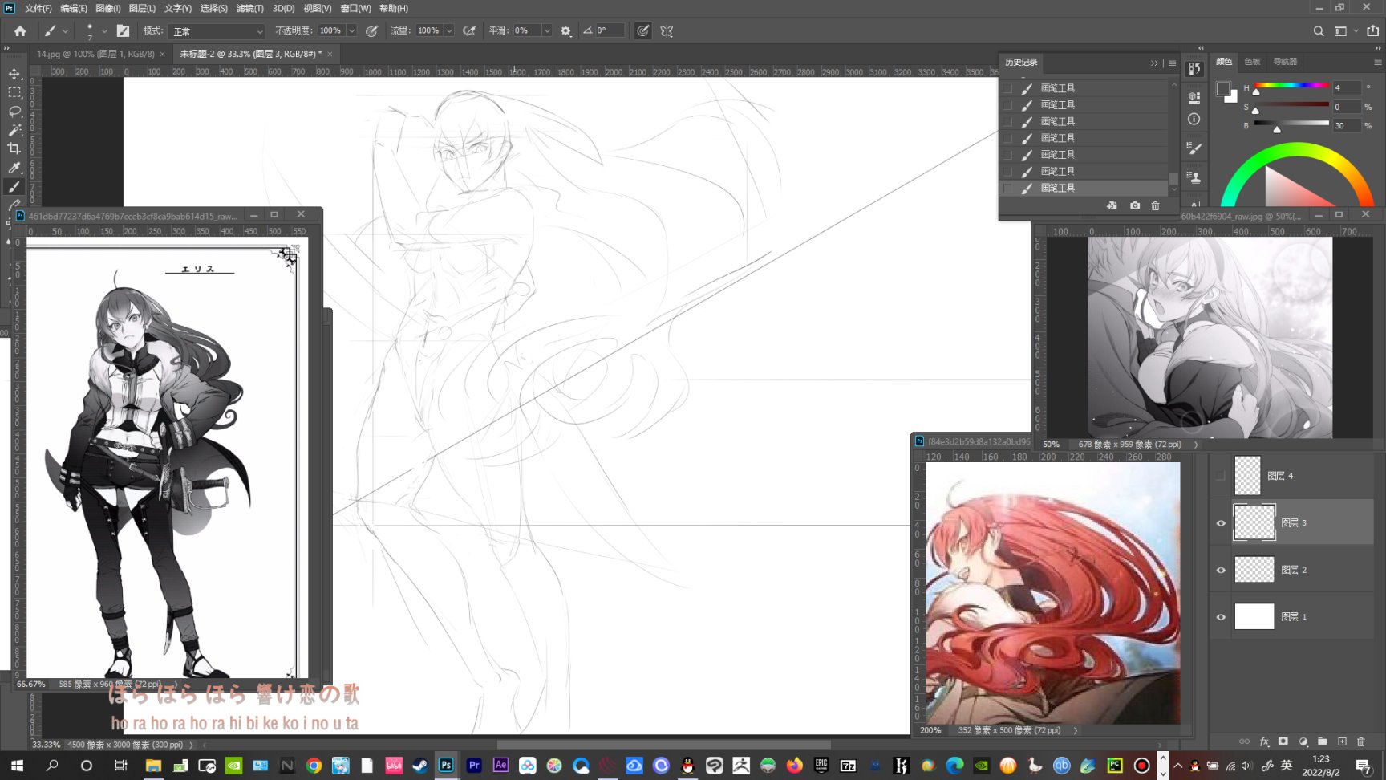
Task: Enable airbrush-style build-up toggle
Action: pyautogui.click(x=469, y=30)
